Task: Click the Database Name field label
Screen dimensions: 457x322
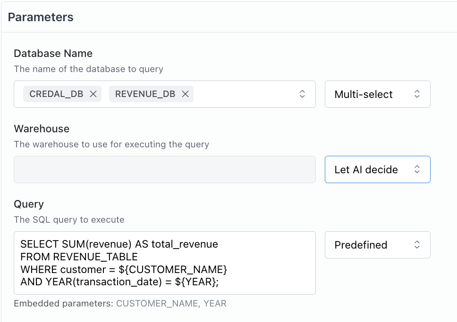Action: point(53,53)
